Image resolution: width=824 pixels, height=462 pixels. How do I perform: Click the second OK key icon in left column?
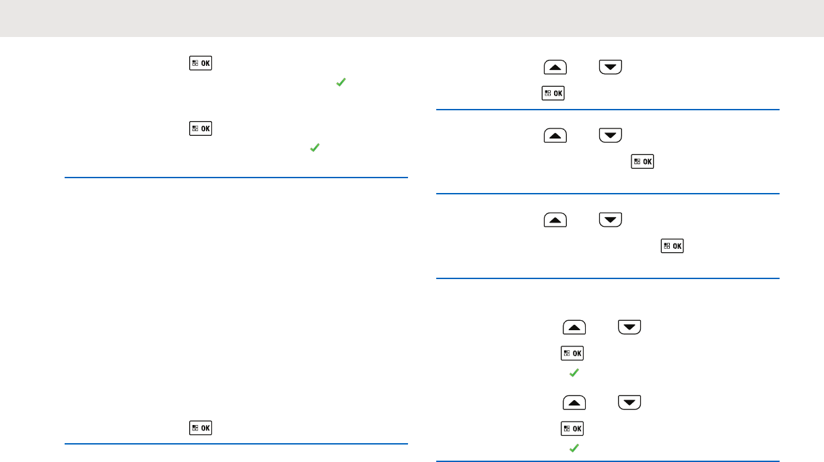point(201,127)
